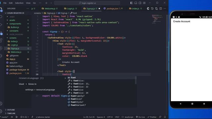Click tabnine starter in status bar
This screenshot has height=119, width=212.
coord(43,117)
